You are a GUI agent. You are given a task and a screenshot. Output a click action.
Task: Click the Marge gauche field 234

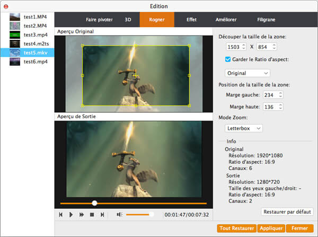coord(270,95)
